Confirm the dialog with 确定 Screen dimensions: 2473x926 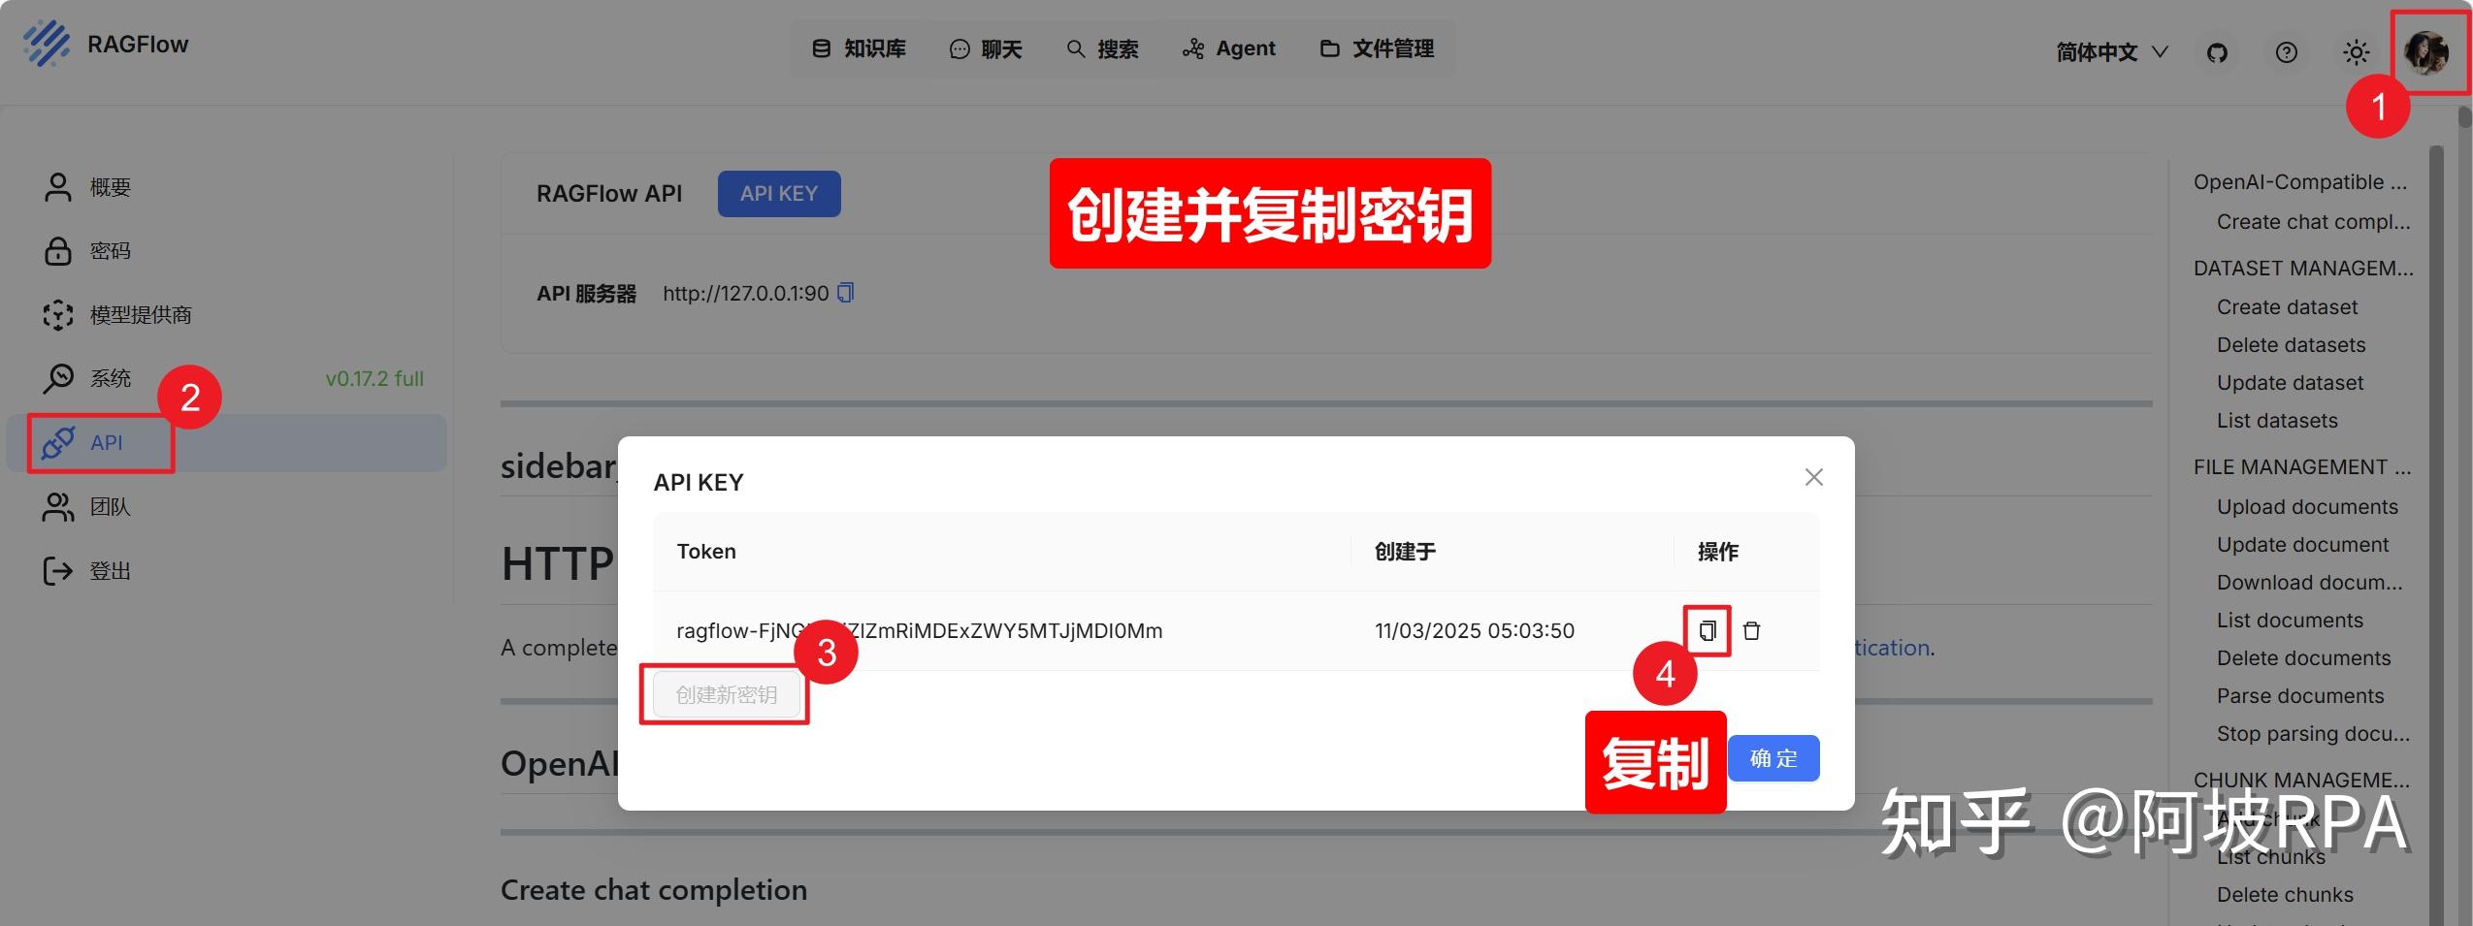[1773, 758]
